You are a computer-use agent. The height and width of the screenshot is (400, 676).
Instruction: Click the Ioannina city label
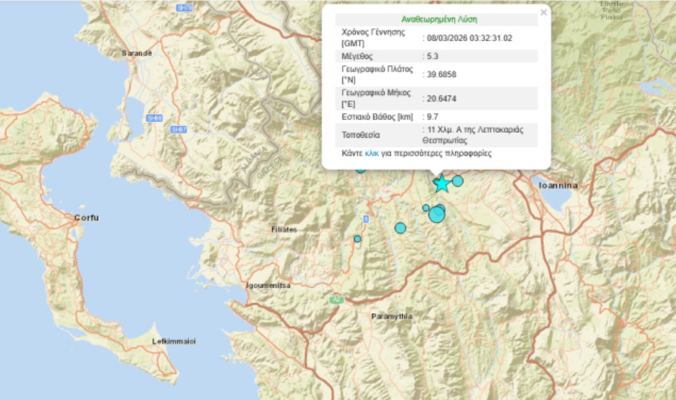coord(558,185)
